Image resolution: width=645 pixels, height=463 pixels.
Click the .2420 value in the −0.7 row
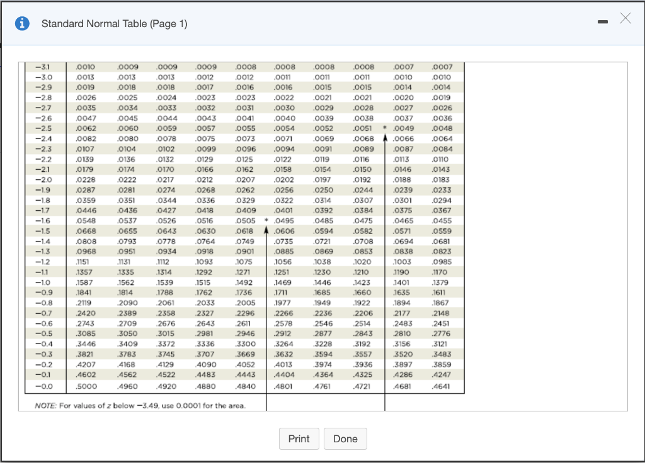click(x=86, y=313)
